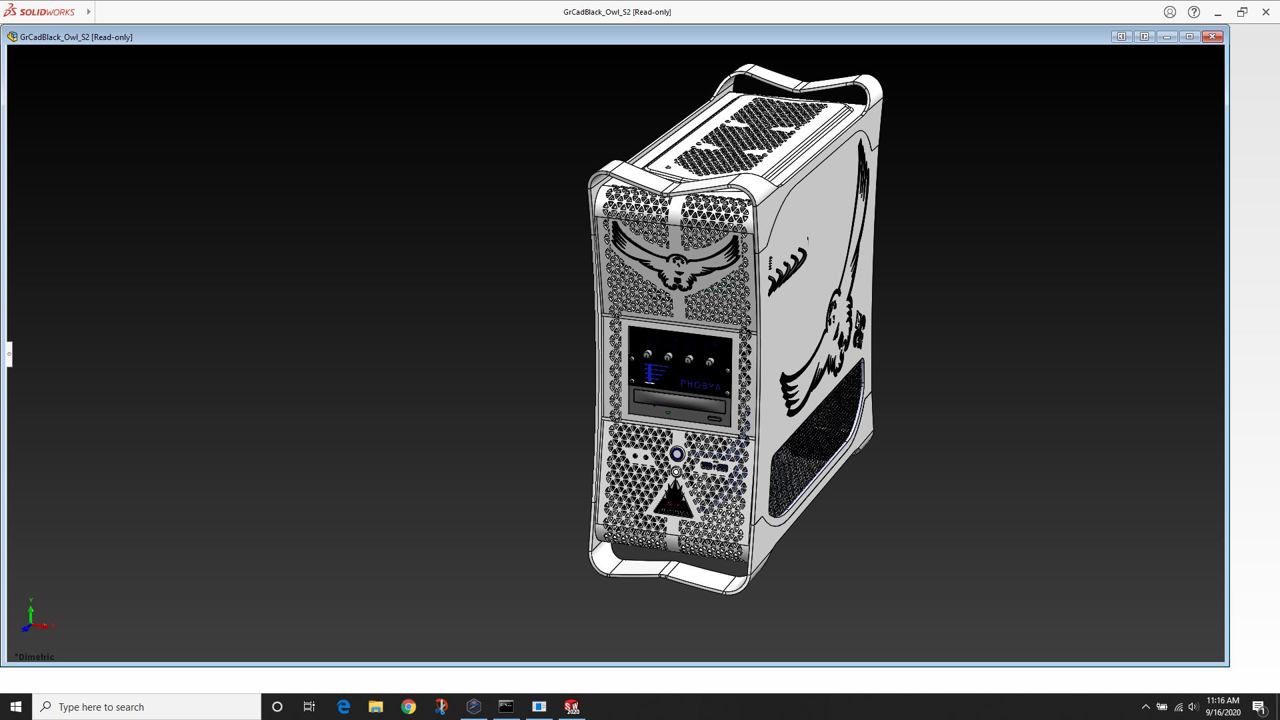Click the SOLIDWORKS logo
Image resolution: width=1280 pixels, height=720 pixels.
coord(40,12)
